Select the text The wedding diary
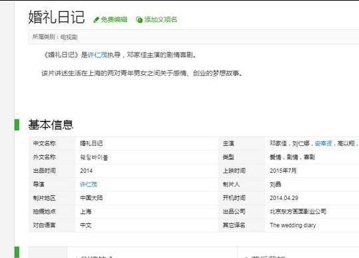This screenshot has height=258, width=359. coord(293,225)
